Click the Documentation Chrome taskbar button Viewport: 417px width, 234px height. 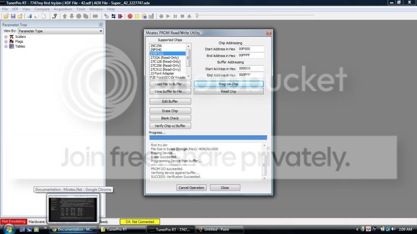click(74, 230)
